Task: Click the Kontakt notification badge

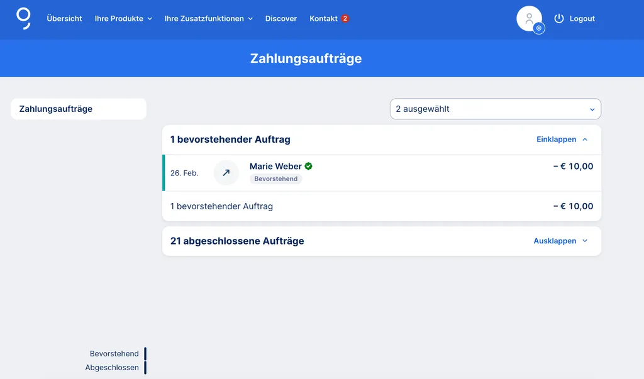Action: click(345, 19)
